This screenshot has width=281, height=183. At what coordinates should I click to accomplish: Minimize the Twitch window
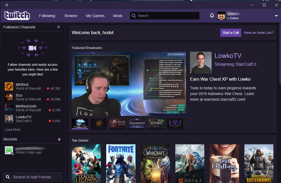pos(252,5)
